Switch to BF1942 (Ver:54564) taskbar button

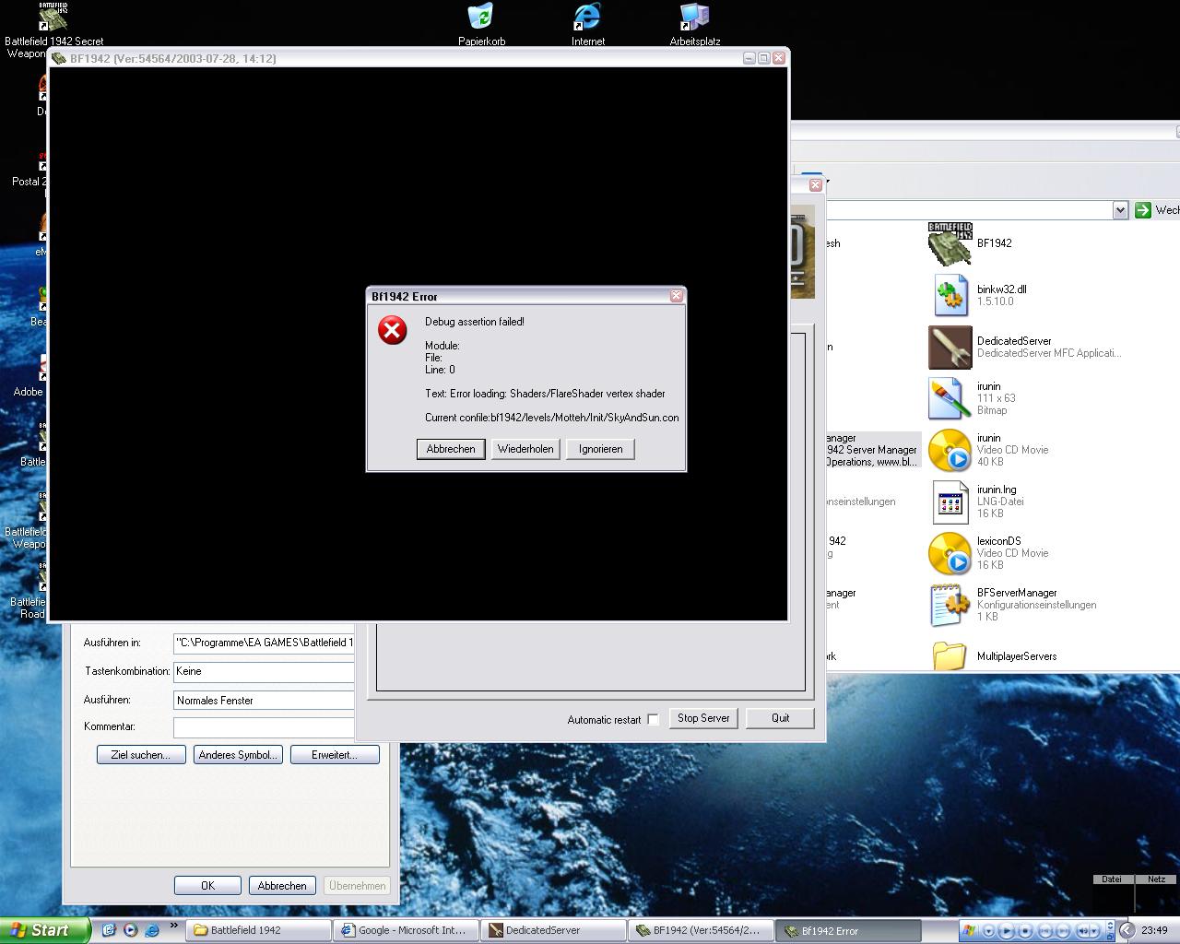pyautogui.click(x=702, y=930)
